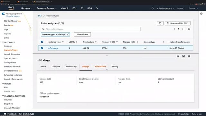Viewport: 206px width, 116px height.
Task: Set split panel to medium view icon
Action: [183, 56]
